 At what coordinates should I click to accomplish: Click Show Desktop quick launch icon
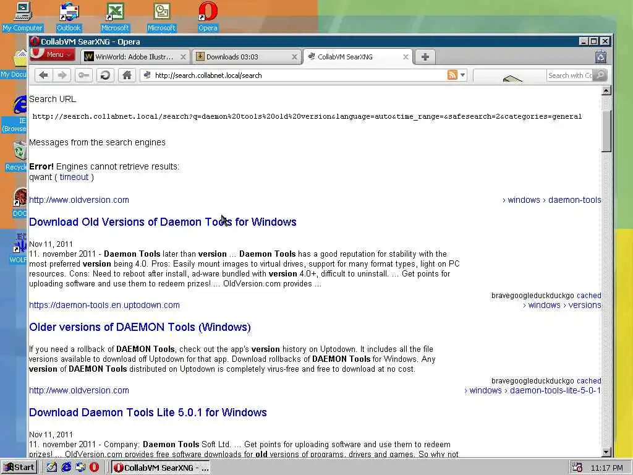pos(52,468)
